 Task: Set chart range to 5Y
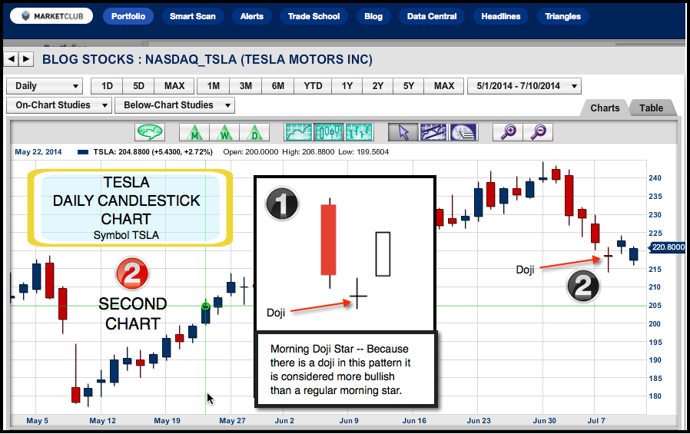pyautogui.click(x=408, y=86)
